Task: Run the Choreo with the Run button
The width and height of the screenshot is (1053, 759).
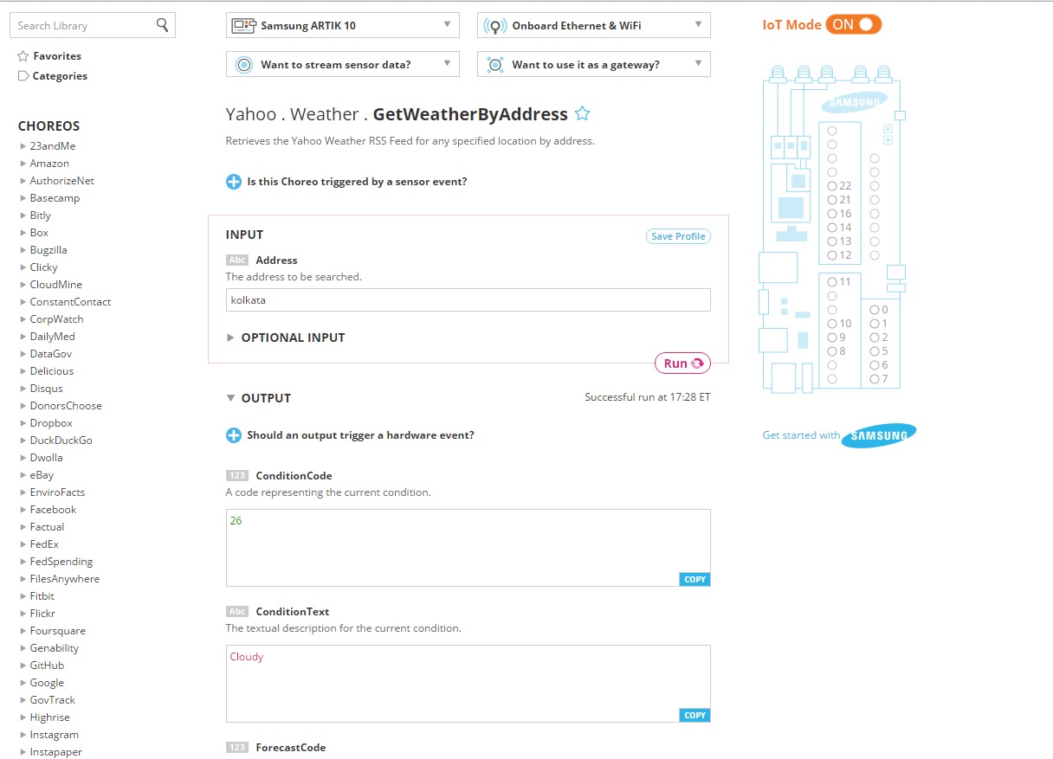Action: pos(682,363)
